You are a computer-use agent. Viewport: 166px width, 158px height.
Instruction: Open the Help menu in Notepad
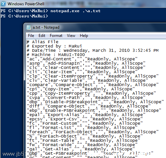[84, 36]
